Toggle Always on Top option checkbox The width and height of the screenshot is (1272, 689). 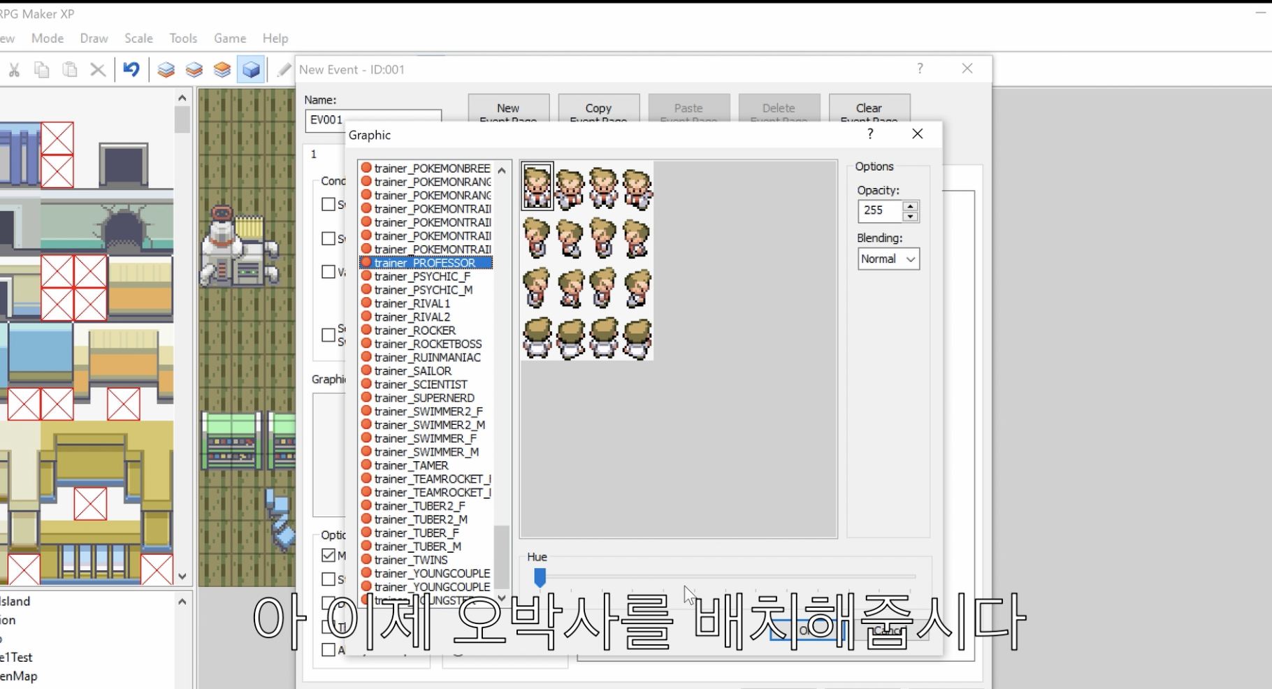[328, 650]
